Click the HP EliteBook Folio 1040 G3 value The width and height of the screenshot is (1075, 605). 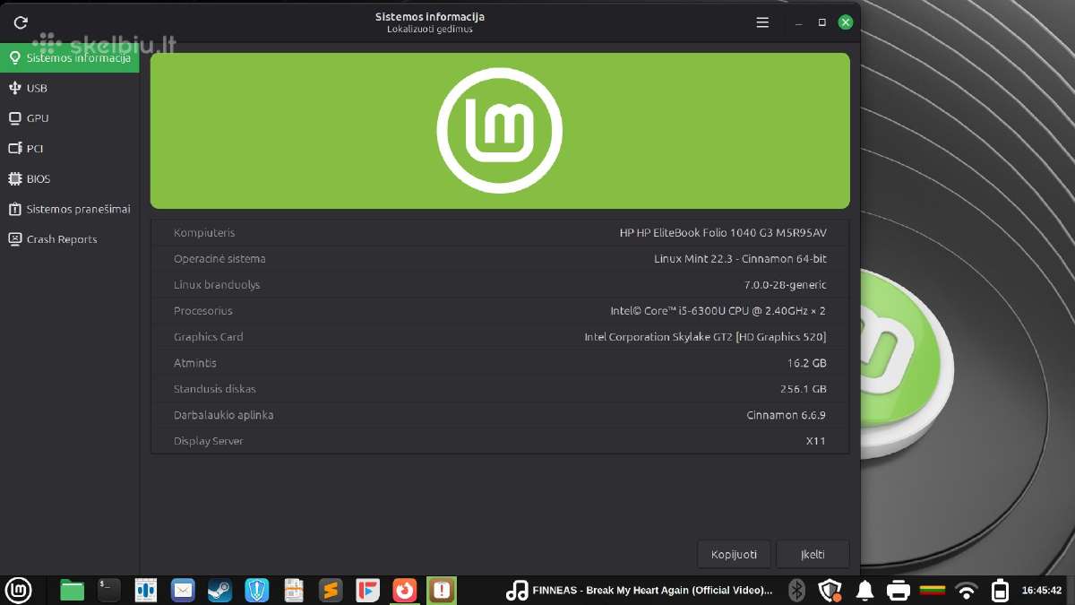[723, 233]
